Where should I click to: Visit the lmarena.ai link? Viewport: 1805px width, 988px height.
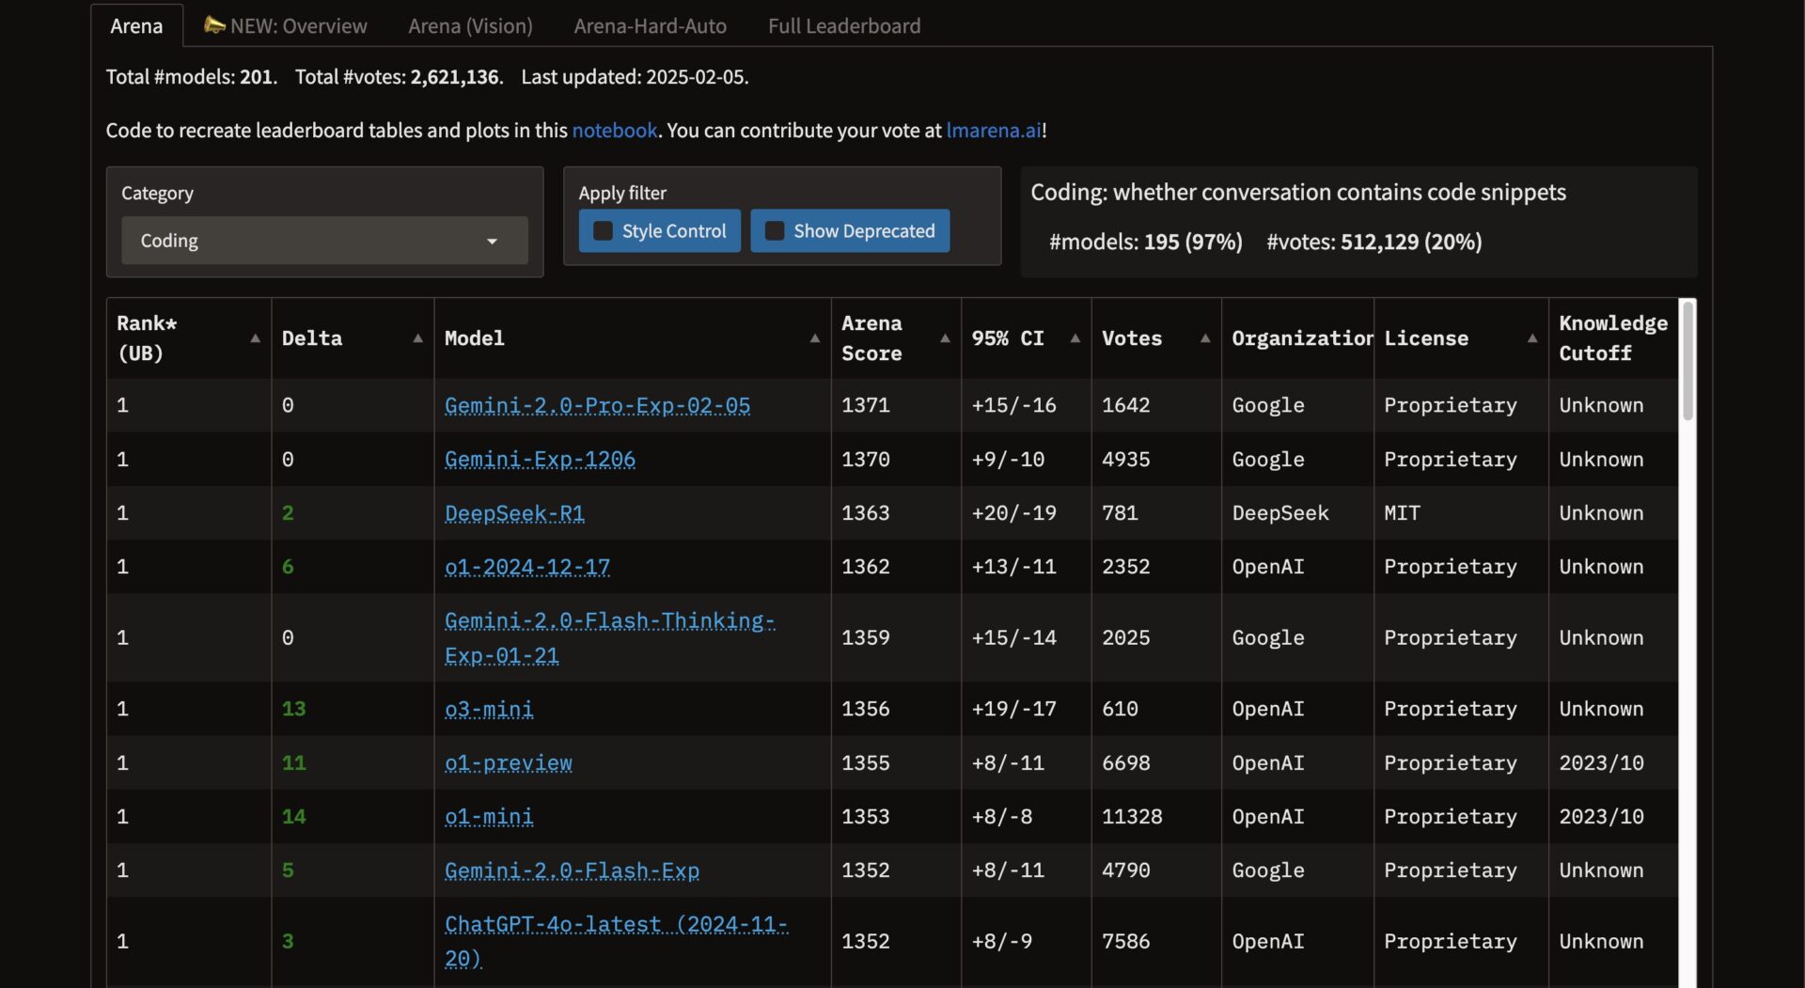click(993, 131)
